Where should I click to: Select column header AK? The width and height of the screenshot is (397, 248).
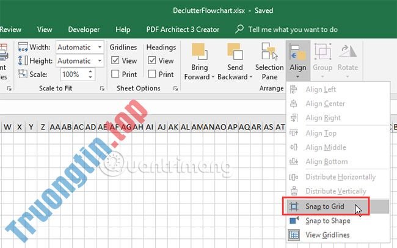tap(173, 127)
